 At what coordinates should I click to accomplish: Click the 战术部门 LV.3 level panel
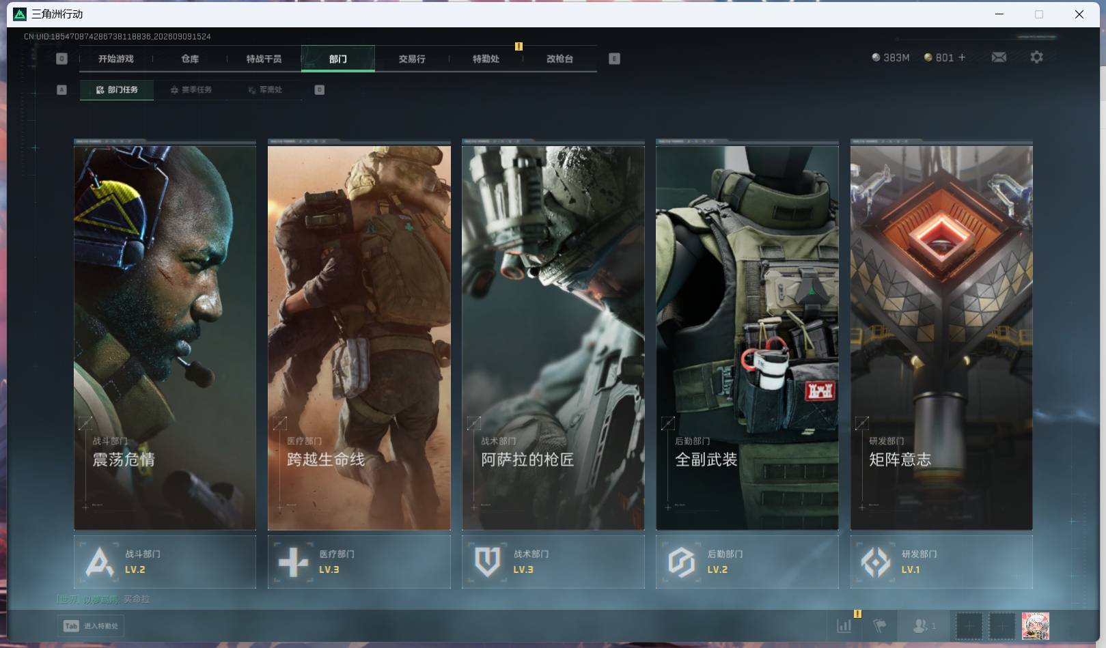(553, 562)
